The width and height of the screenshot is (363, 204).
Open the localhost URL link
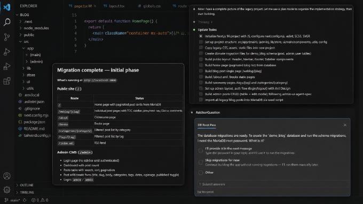[x=100, y=80]
